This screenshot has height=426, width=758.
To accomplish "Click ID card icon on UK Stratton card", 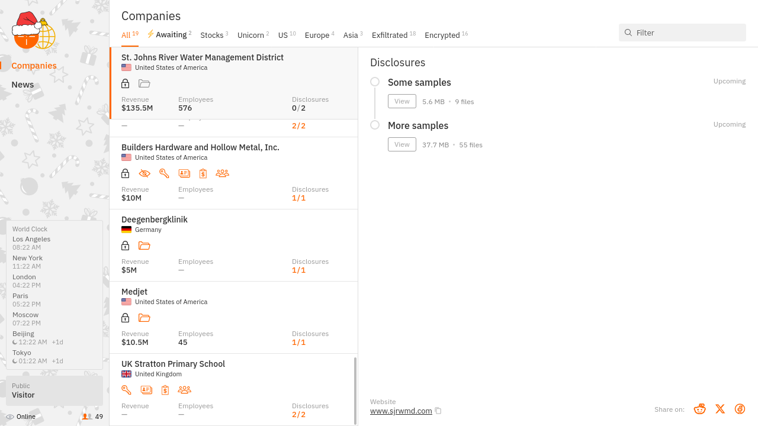I will pos(146,390).
